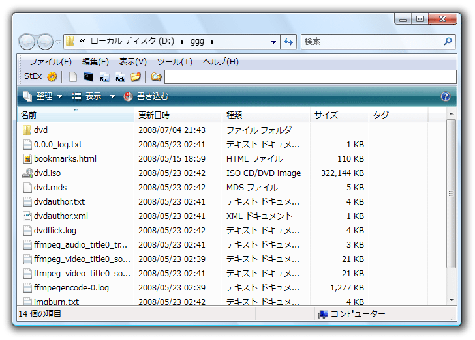Click the dvd.iso disc image icon

click(x=27, y=173)
